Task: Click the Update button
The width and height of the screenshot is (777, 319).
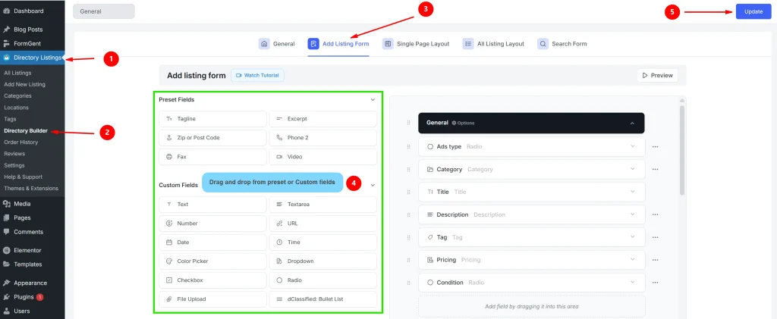Action: click(x=753, y=11)
